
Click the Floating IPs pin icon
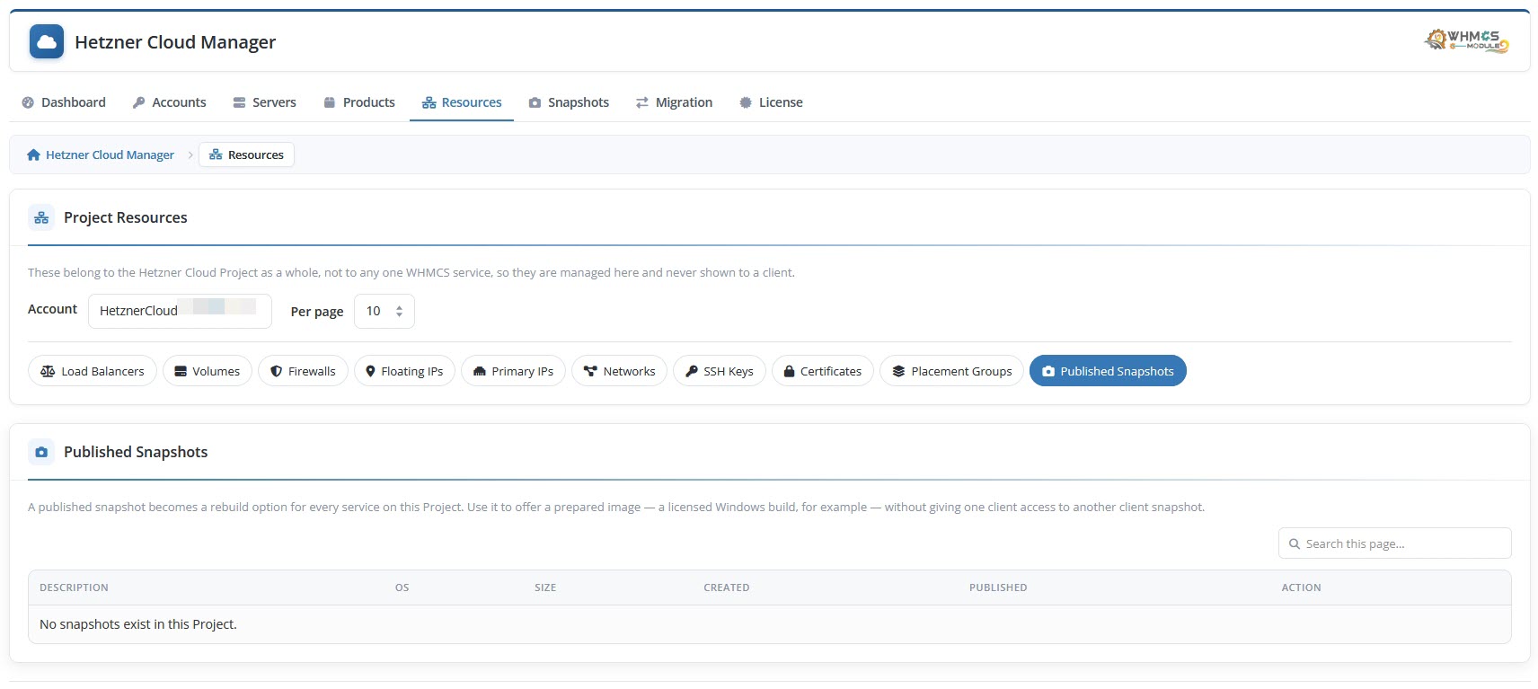pyautogui.click(x=370, y=371)
